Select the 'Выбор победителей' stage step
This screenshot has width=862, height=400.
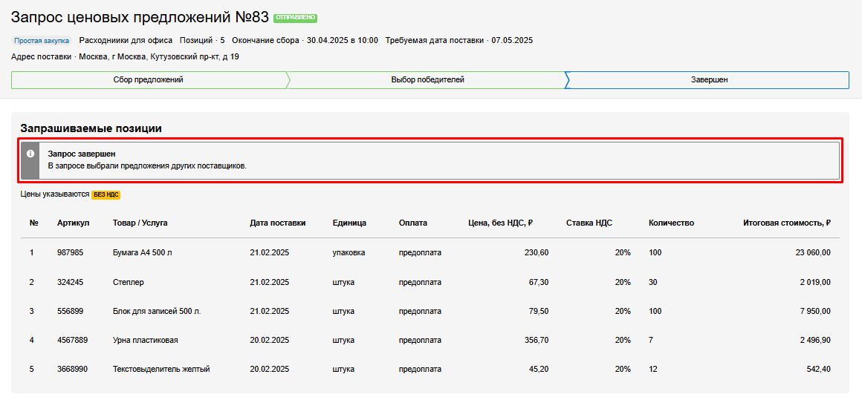point(427,80)
